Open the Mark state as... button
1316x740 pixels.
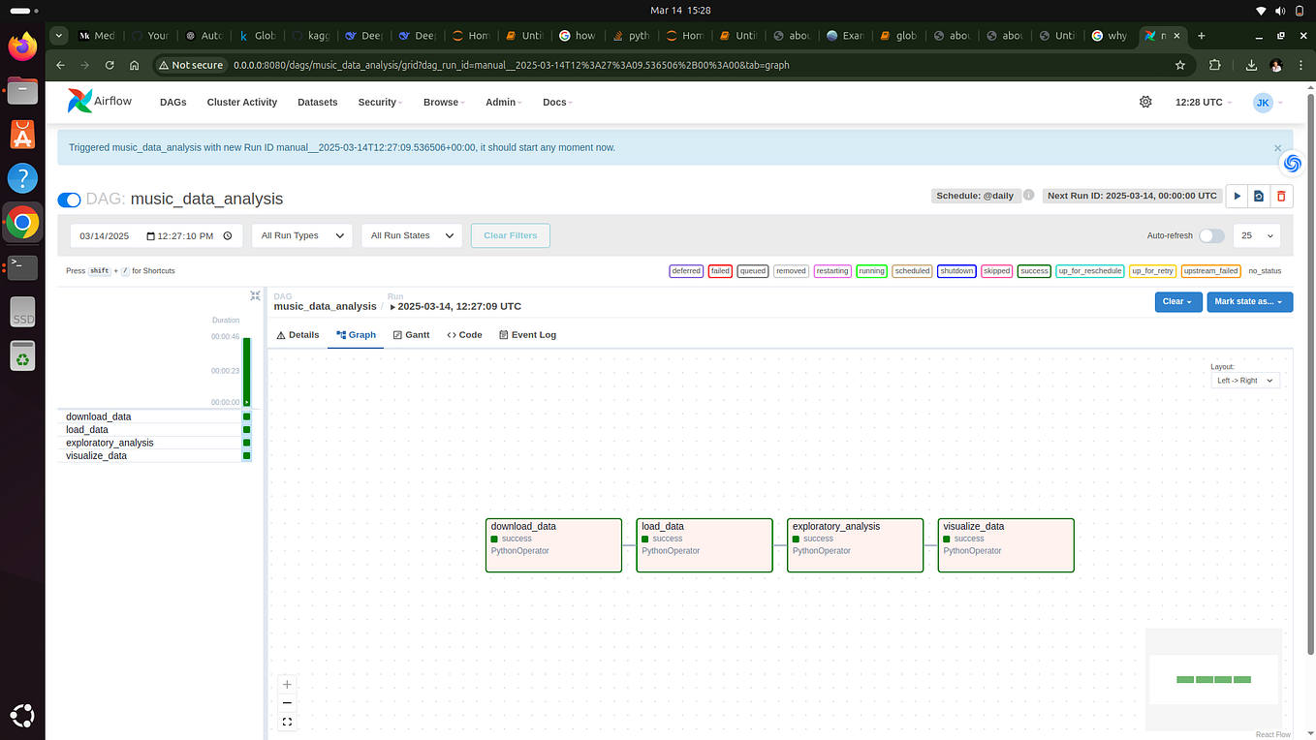(1249, 301)
